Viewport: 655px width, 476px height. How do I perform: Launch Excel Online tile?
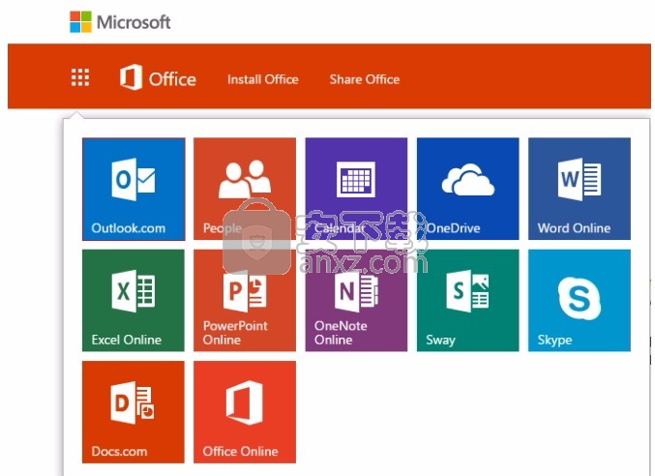[x=134, y=301]
